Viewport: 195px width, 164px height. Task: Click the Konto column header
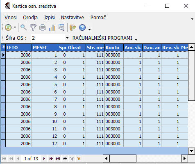point(114,48)
